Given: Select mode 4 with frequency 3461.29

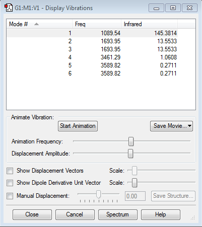Looking at the screenshot, I should tap(92, 57).
